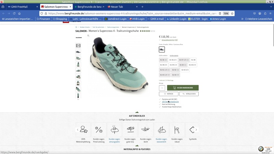Screen dimensions: 274x154
Task: Open the Trailrunningschuhe breadcrumb link
Action: click(113, 27)
